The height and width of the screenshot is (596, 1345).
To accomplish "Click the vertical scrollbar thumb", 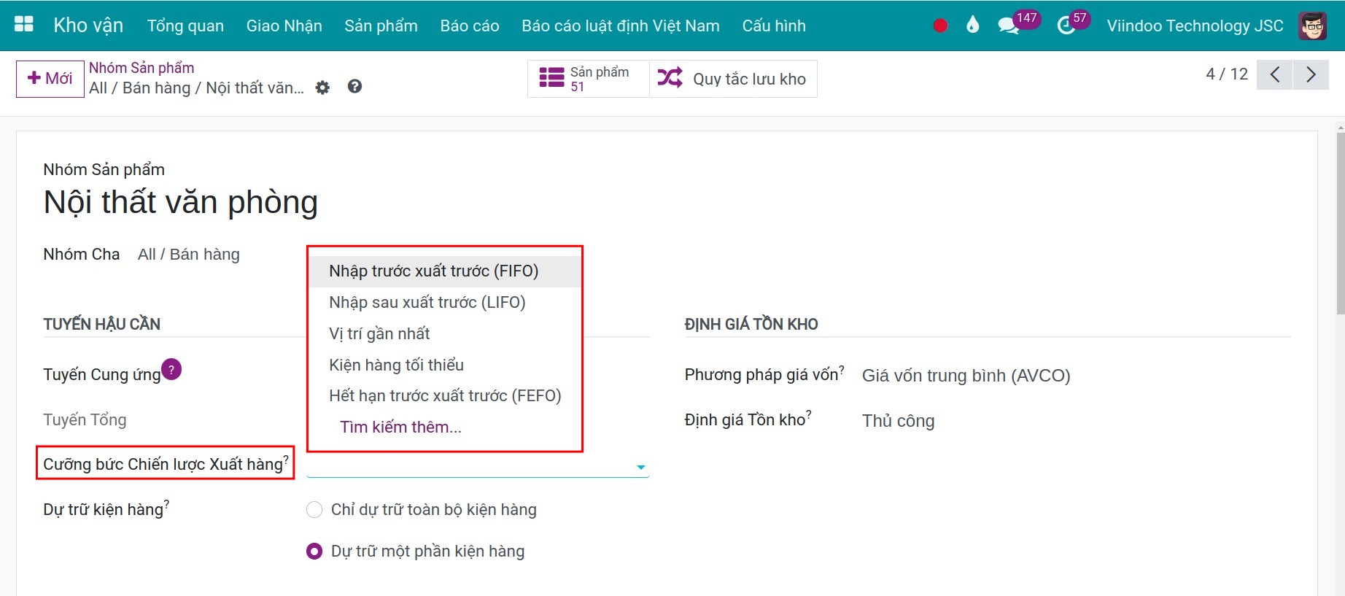I will point(1341,223).
